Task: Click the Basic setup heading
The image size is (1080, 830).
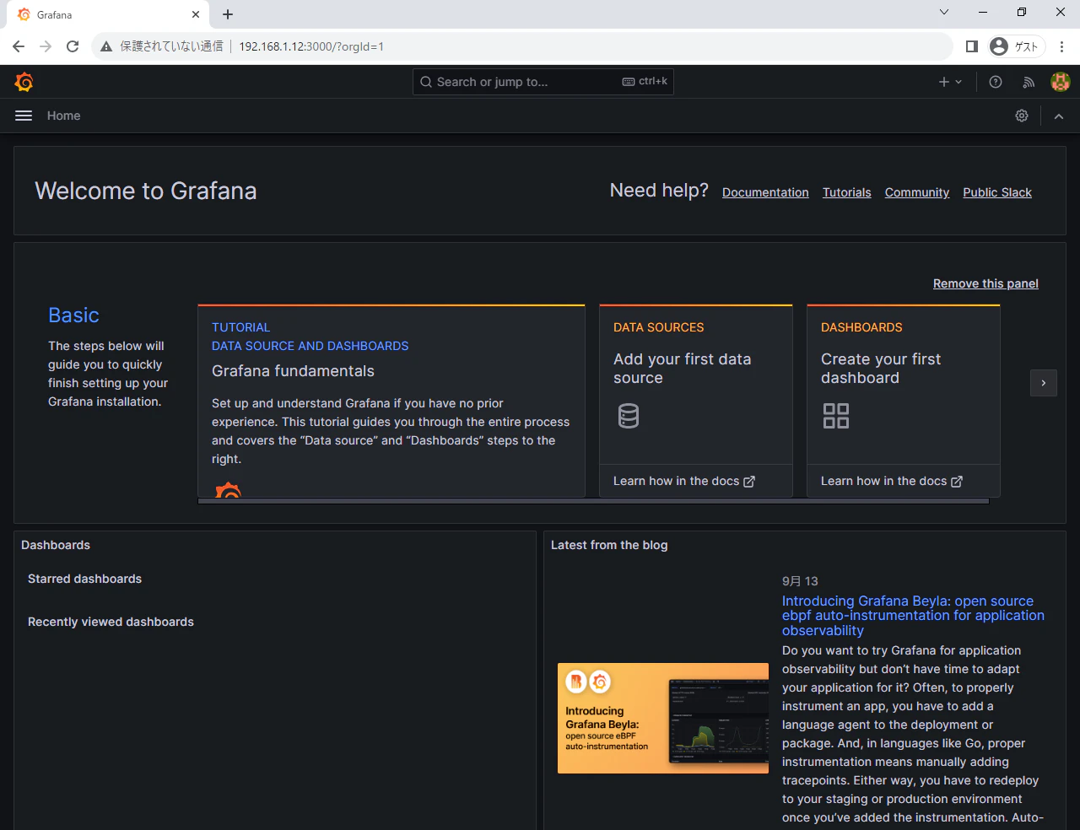Action: coord(73,315)
